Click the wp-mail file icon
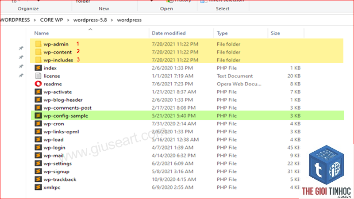The height and width of the screenshot is (199, 354). click(38, 156)
